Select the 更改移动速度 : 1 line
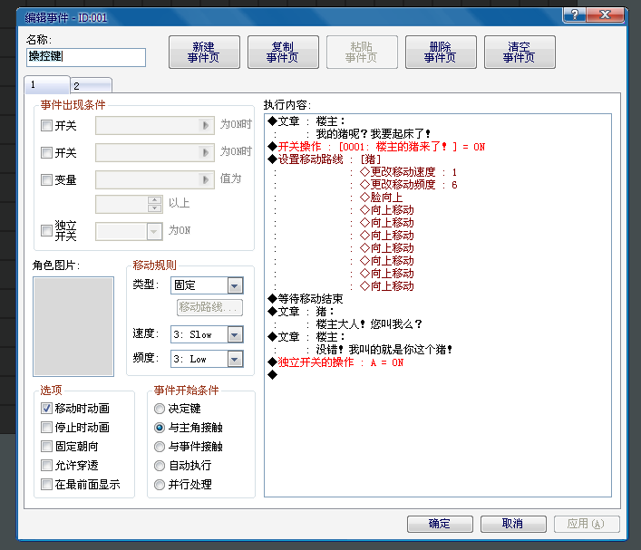641x550 pixels. pyautogui.click(x=408, y=172)
